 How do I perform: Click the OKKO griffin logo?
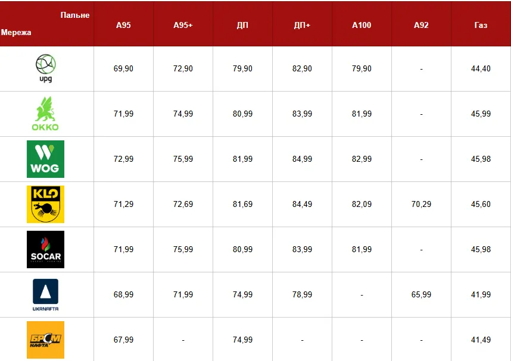[46, 114]
